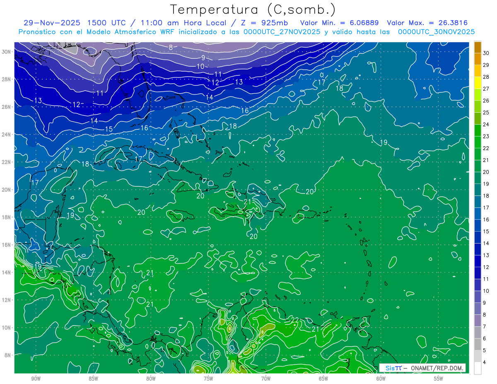Click the '85W' longitude axis label
The image size is (497, 384).
pyautogui.click(x=93, y=379)
